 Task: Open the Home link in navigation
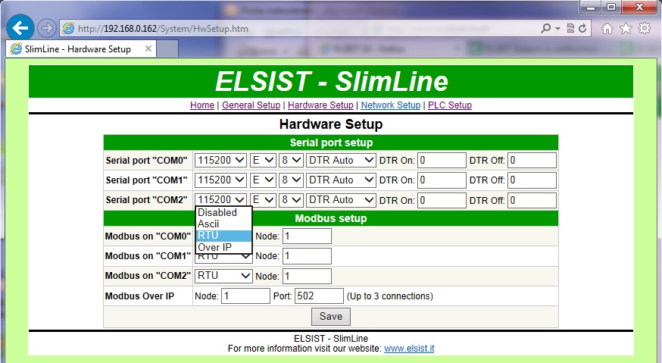pos(201,105)
